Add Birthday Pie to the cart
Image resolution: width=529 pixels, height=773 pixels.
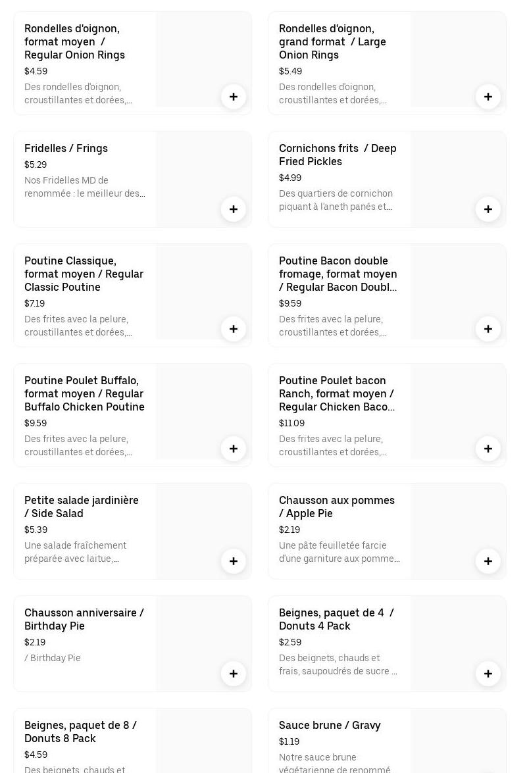tap(234, 674)
